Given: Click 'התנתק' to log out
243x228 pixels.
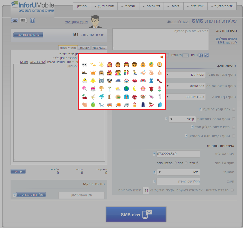Looking at the screenshot, I should [82, 6].
